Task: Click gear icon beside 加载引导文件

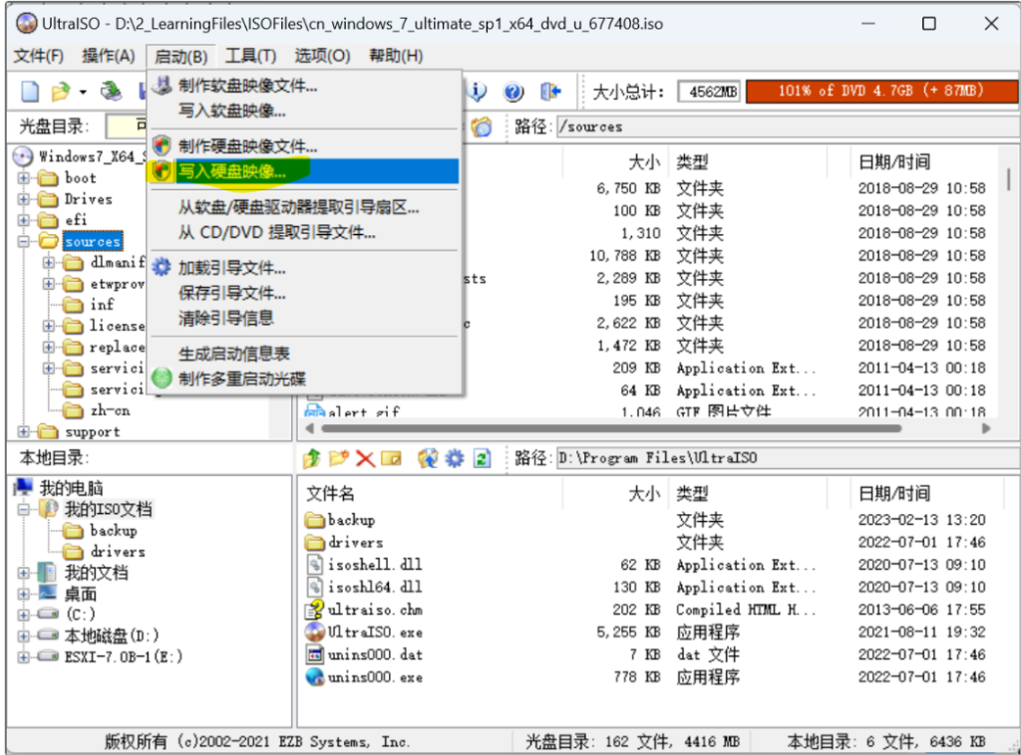Action: coord(162,267)
